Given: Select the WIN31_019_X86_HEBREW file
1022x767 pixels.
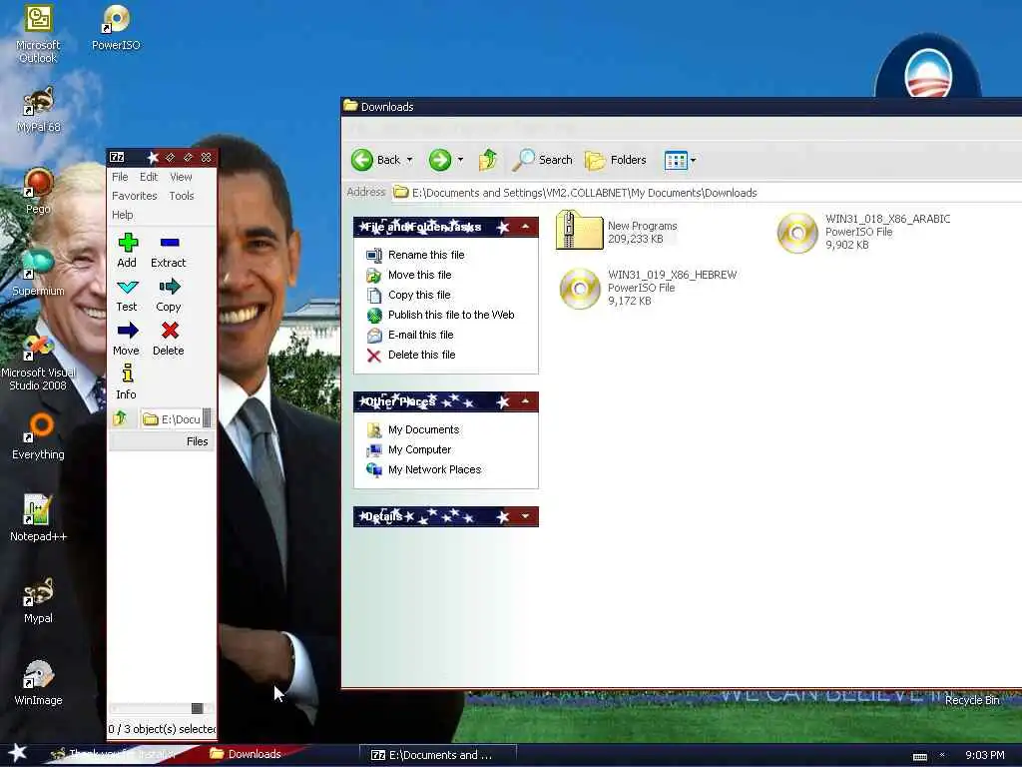Looking at the screenshot, I should click(648, 288).
